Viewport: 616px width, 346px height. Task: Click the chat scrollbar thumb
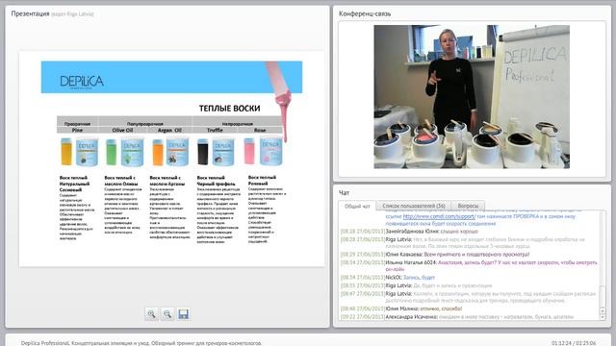(x=603, y=297)
